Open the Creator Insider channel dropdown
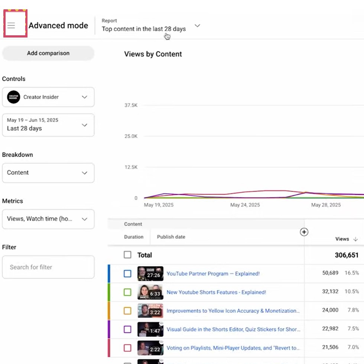The height and width of the screenshot is (364, 364). 48,97
